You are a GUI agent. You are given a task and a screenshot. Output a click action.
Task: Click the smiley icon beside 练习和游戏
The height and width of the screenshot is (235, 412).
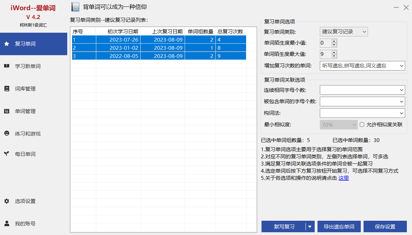pyautogui.click(x=6, y=134)
